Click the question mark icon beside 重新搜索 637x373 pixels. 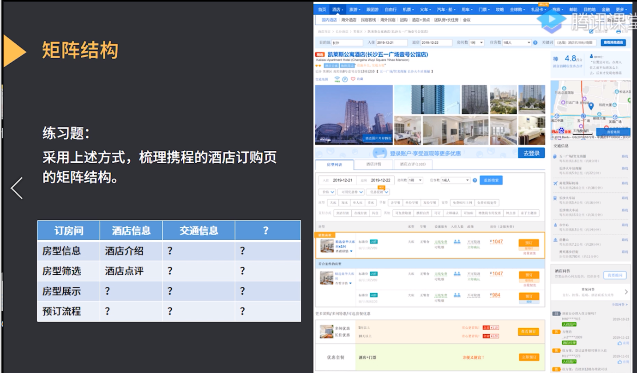475,180
